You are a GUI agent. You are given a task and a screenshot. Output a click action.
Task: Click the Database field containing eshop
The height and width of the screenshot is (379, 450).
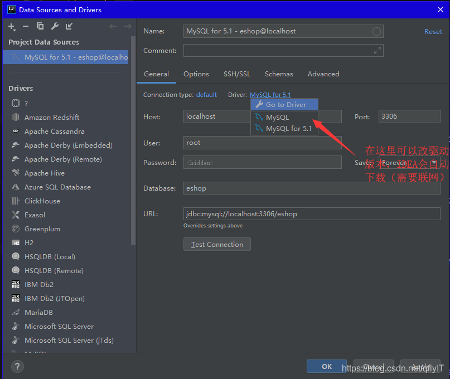[312, 188]
